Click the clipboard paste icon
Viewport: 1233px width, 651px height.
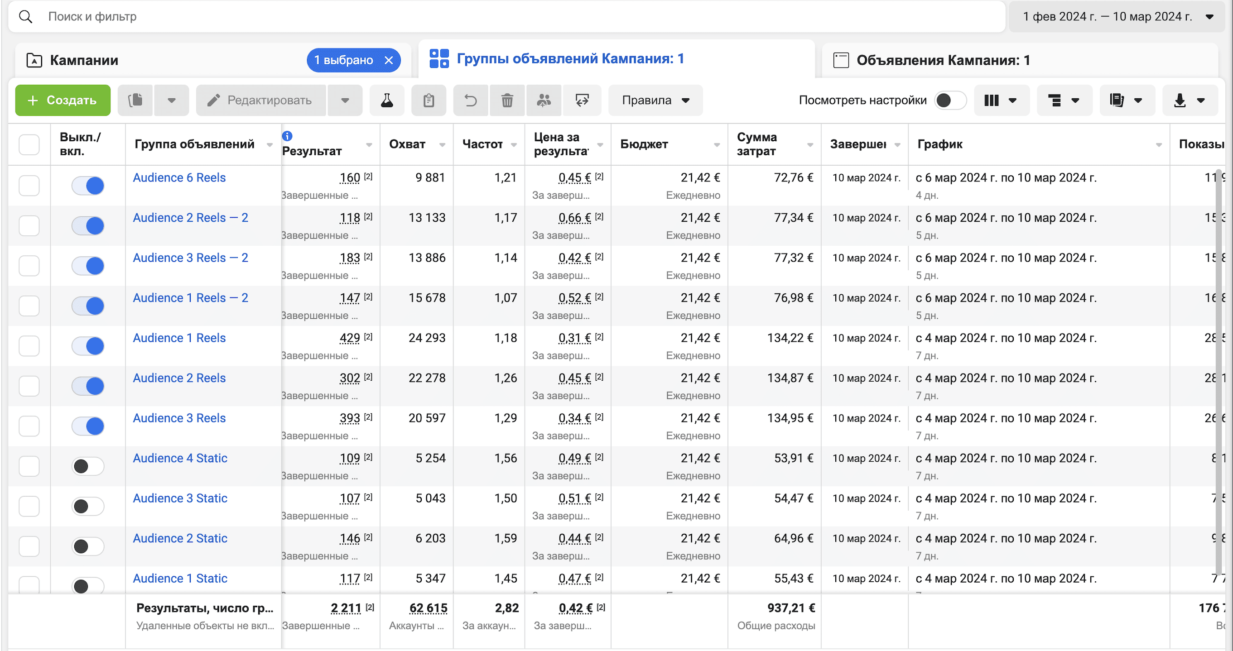429,101
